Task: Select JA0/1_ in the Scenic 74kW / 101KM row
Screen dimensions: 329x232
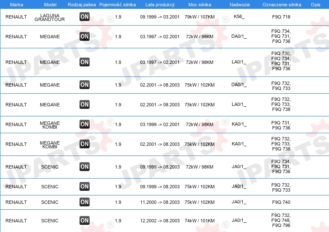Action: pos(239,220)
